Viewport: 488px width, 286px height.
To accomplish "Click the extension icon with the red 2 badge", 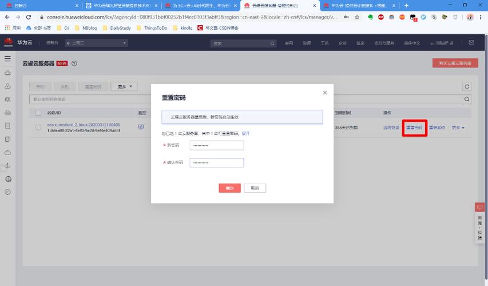I will [x=413, y=17].
